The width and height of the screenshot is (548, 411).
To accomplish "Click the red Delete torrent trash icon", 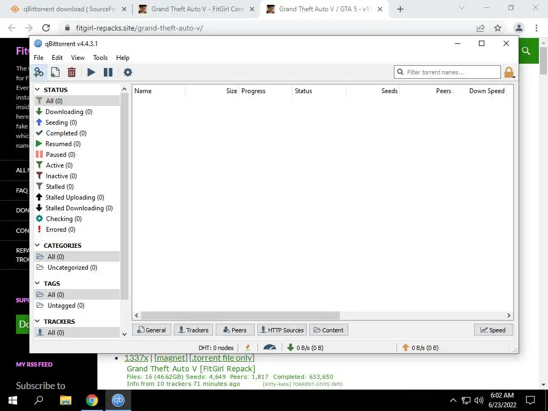I will (72, 72).
